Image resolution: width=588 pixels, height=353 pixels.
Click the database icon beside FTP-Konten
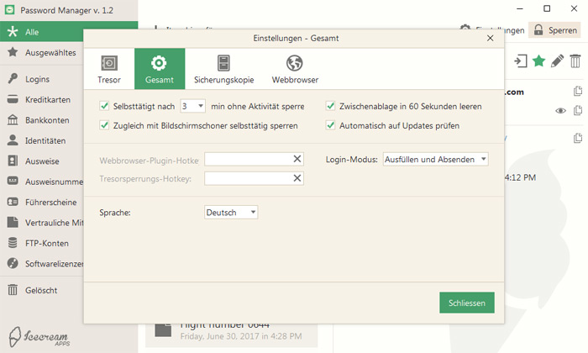click(13, 243)
